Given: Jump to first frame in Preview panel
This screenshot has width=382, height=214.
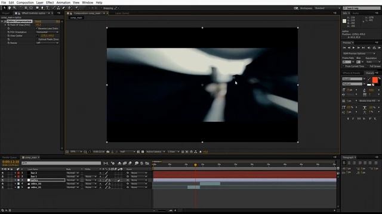Looking at the screenshot, I should pos(344,48).
